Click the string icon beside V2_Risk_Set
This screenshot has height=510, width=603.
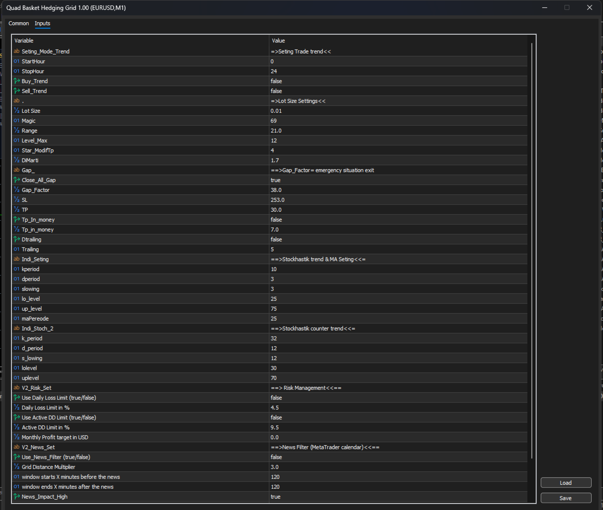click(x=17, y=388)
